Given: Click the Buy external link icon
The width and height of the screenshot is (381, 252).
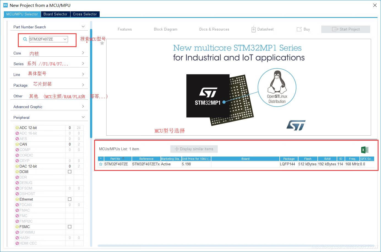Looking at the screenshot, I should tap(299, 29).
